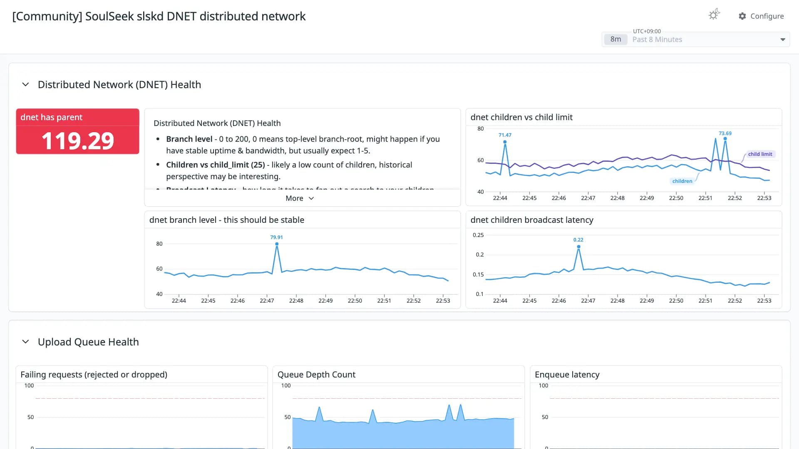Toggle the dark/light theme sun icon
This screenshot has height=449, width=799.
click(x=714, y=15)
